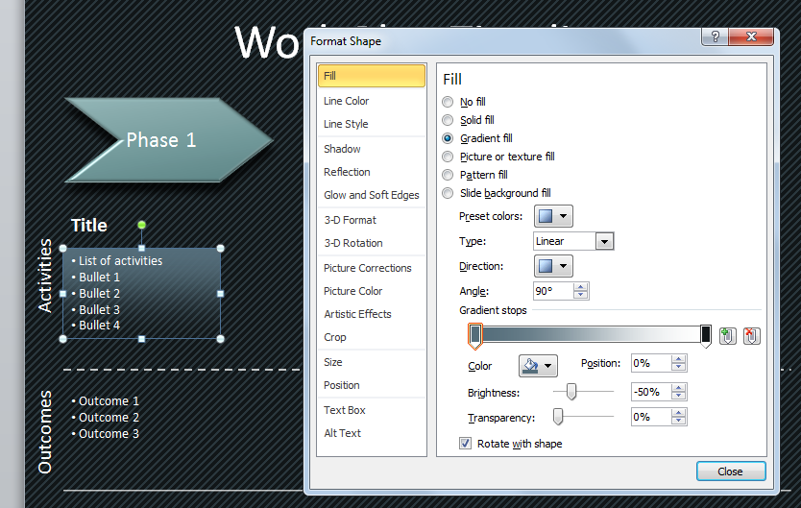Switch to the Line Color category
This screenshot has width=801, height=508.
tap(347, 101)
